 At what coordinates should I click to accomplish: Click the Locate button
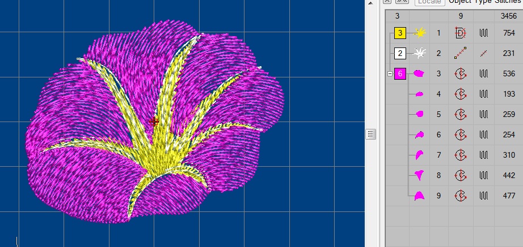(430, 2)
